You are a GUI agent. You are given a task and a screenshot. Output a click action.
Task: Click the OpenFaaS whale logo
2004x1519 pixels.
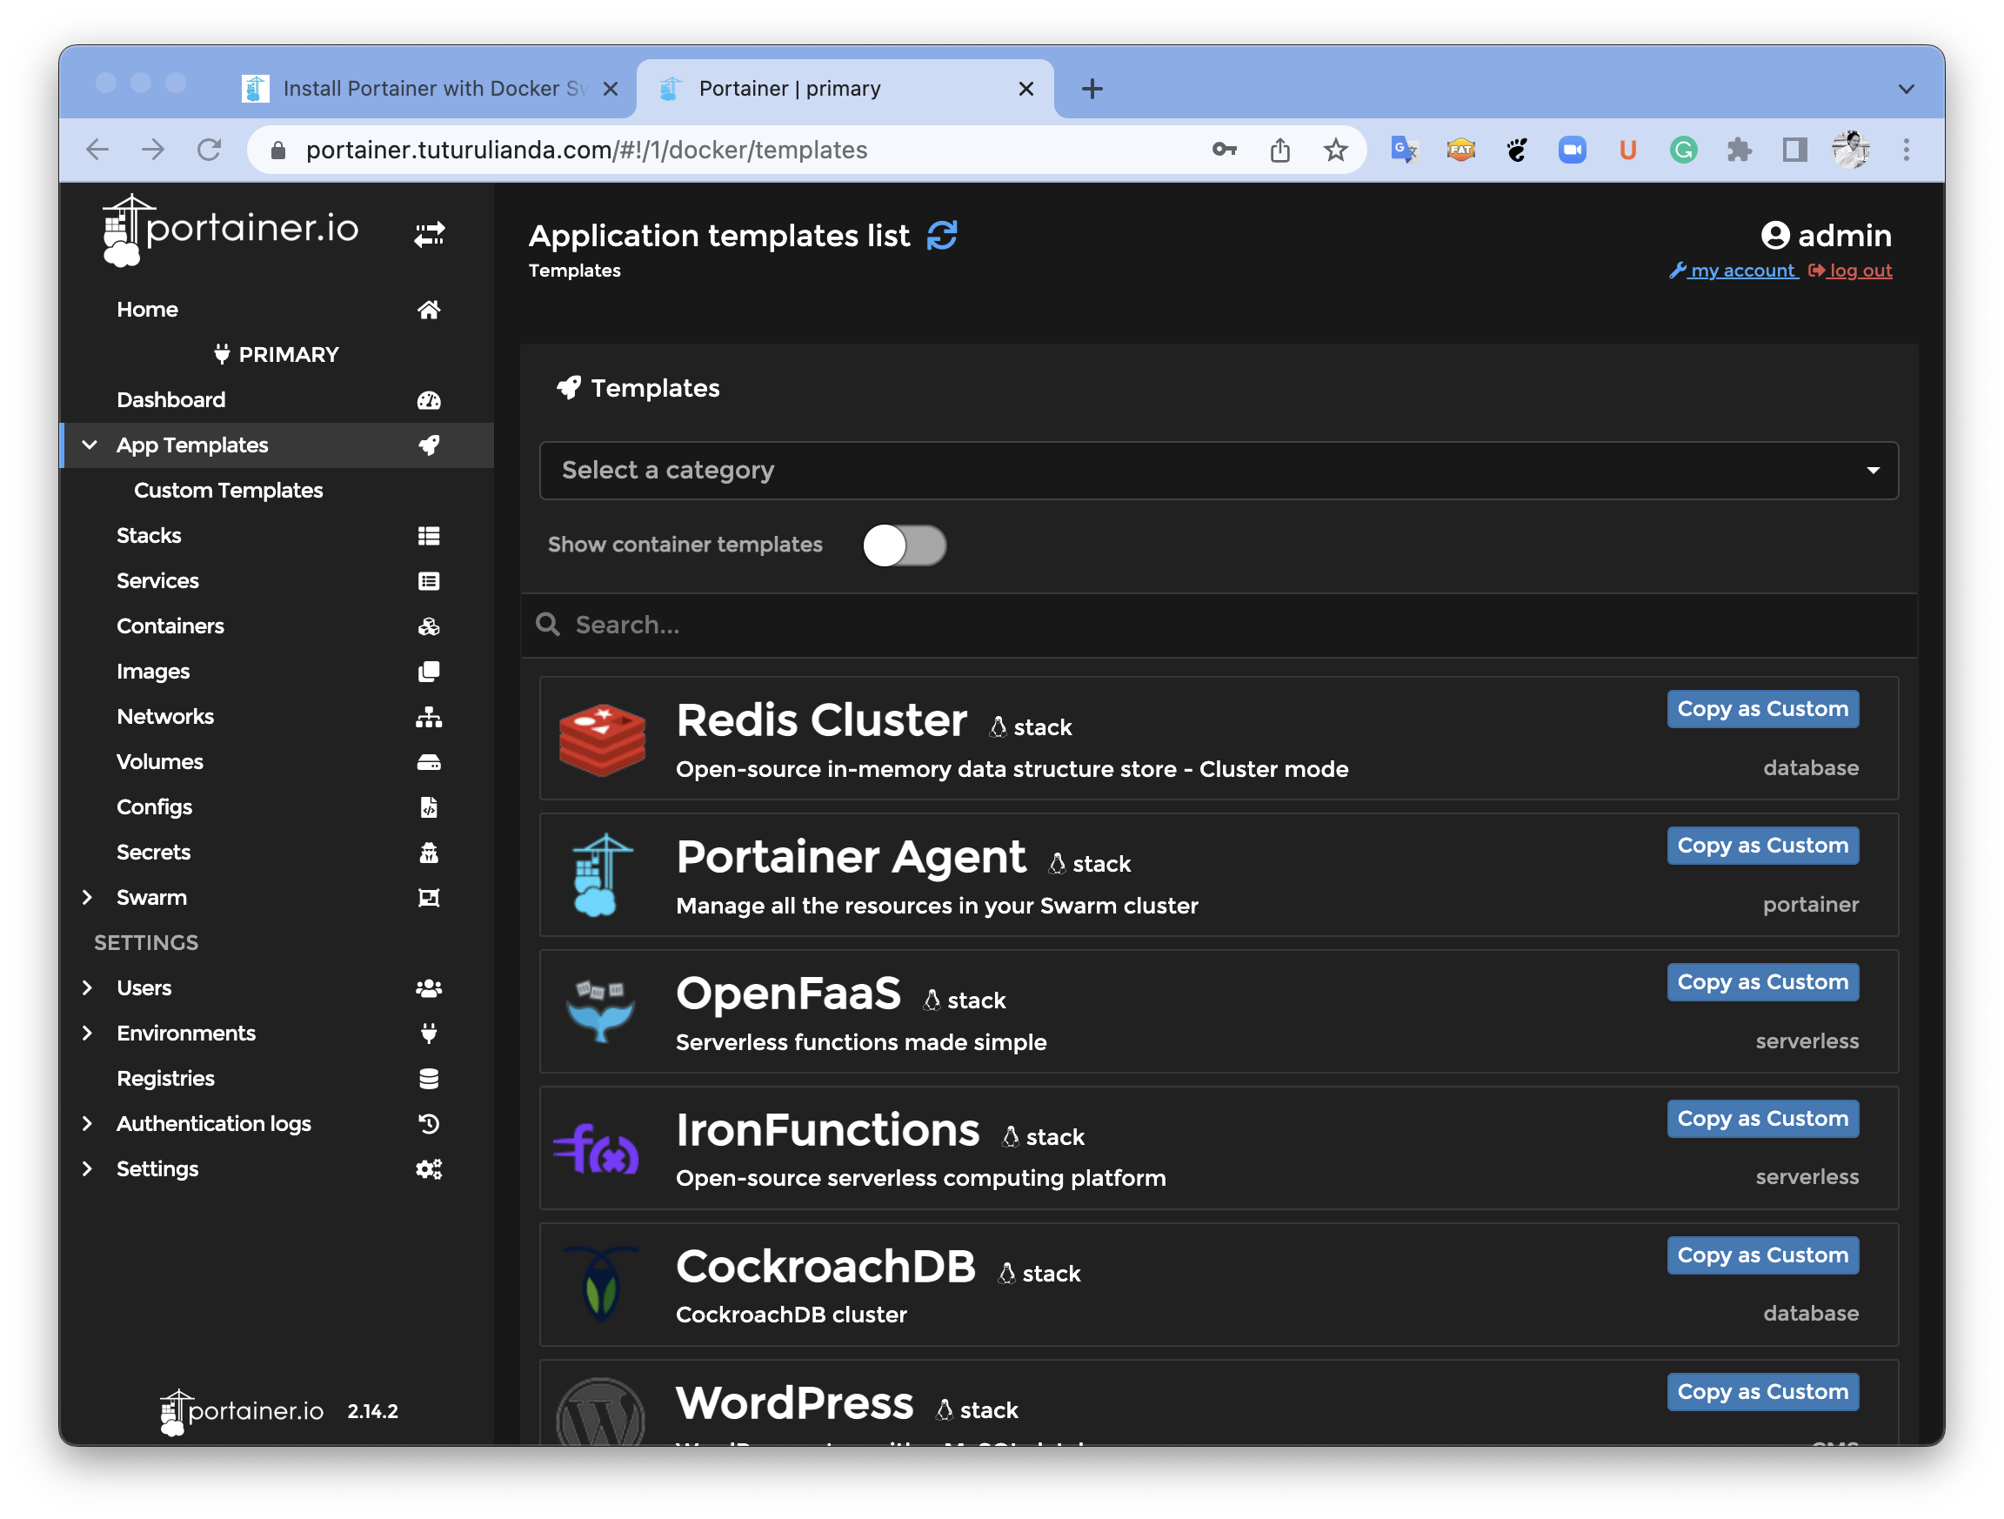tap(600, 1011)
